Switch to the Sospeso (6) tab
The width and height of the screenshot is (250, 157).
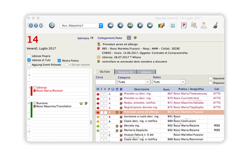coord(125,72)
